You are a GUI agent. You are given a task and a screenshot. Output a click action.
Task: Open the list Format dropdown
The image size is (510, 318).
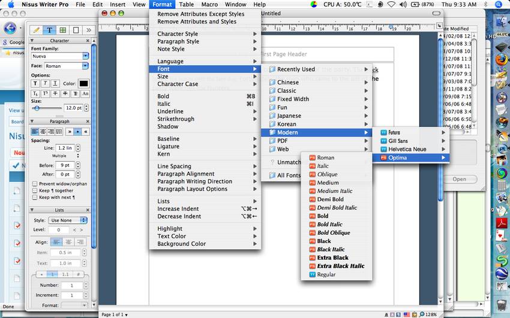(x=74, y=305)
